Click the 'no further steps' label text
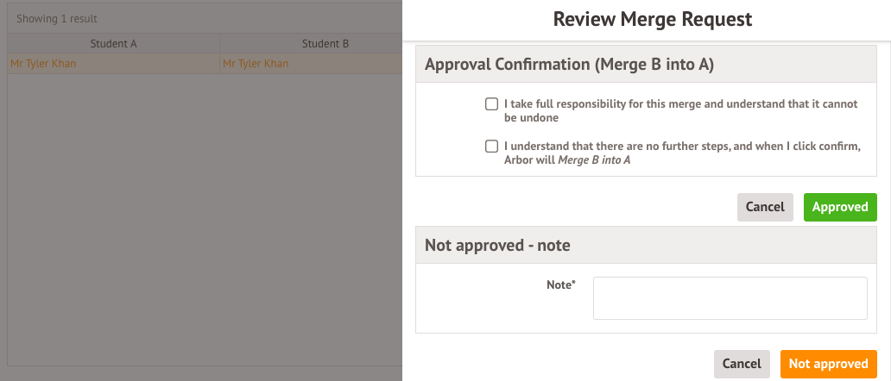The image size is (891, 381). 682,153
